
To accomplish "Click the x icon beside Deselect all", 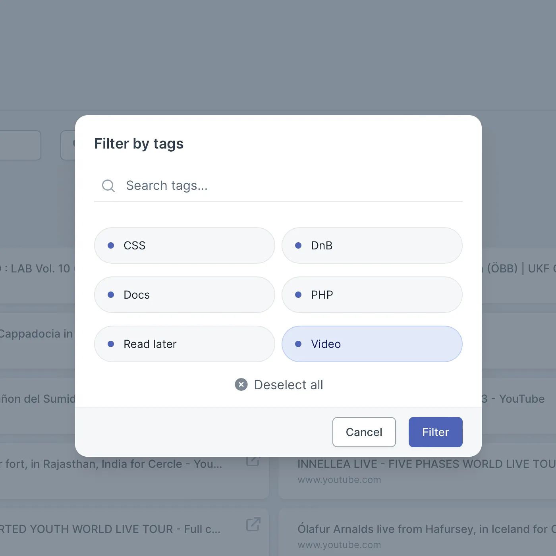I will (241, 384).
